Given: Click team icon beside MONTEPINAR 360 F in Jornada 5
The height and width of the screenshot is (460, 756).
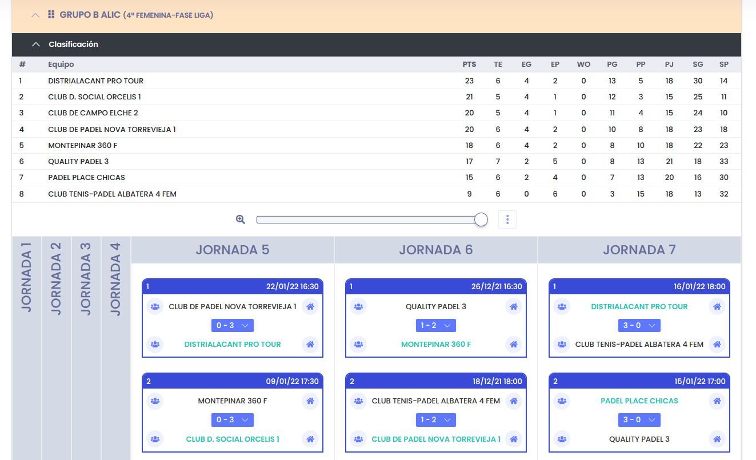Looking at the screenshot, I should click(155, 401).
